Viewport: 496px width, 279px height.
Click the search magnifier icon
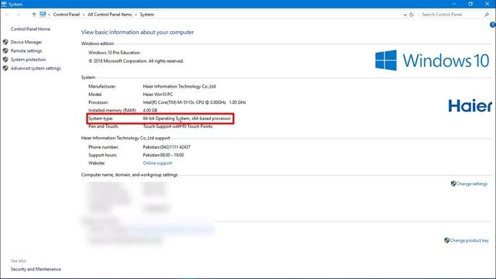[487, 15]
